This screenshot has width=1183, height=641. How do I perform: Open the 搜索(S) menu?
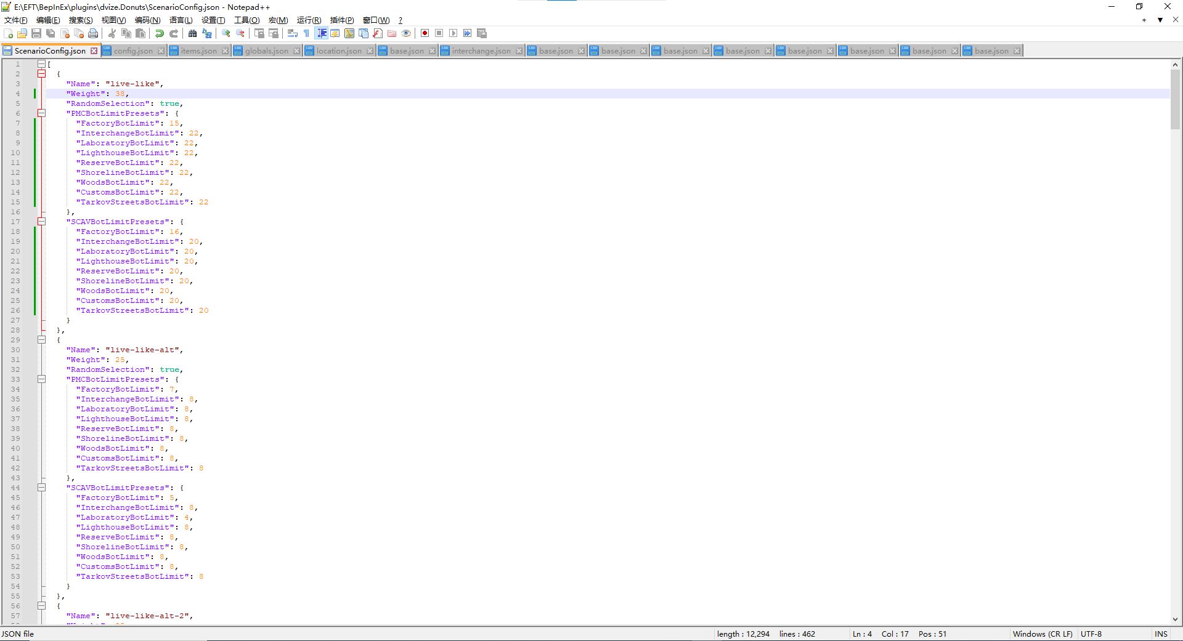(81, 20)
